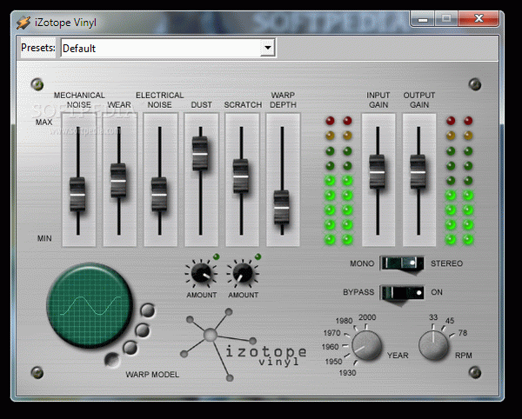Minimize the iZotope Vinyl window

click(x=423, y=18)
